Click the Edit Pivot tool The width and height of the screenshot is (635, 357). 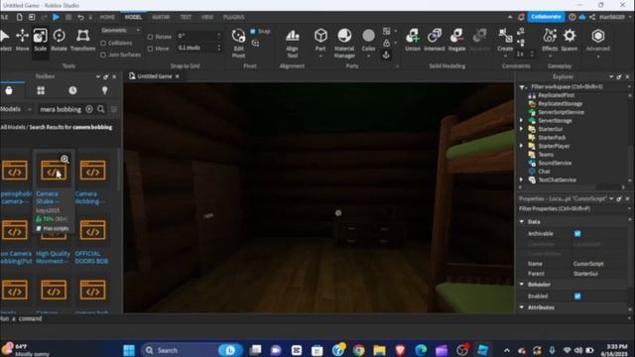[x=238, y=43]
